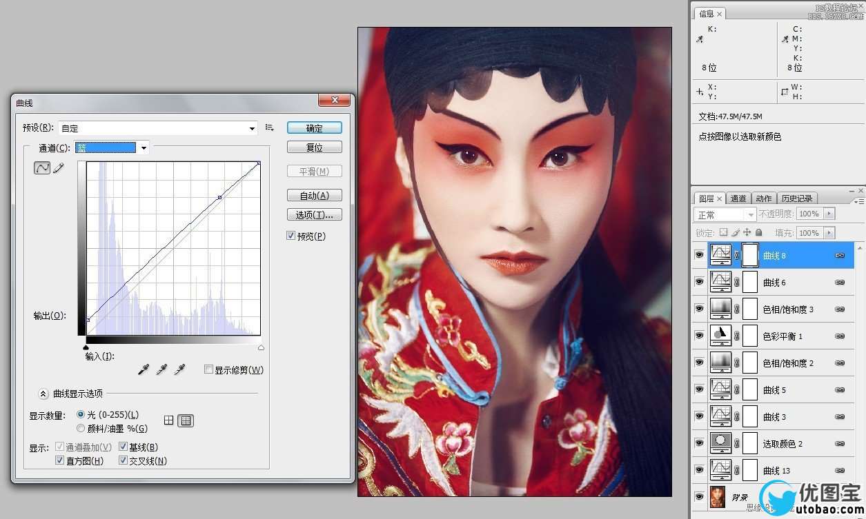Image resolution: width=866 pixels, height=519 pixels.
Task: Click the black point input slider triangle
Action: [86, 347]
